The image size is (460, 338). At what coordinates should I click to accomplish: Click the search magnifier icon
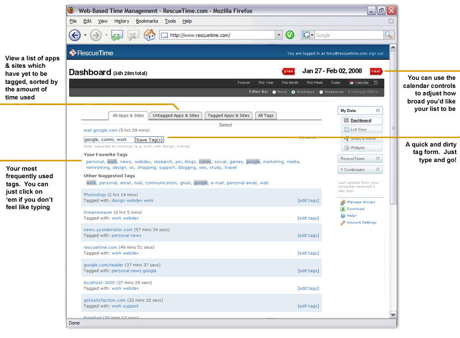point(389,35)
